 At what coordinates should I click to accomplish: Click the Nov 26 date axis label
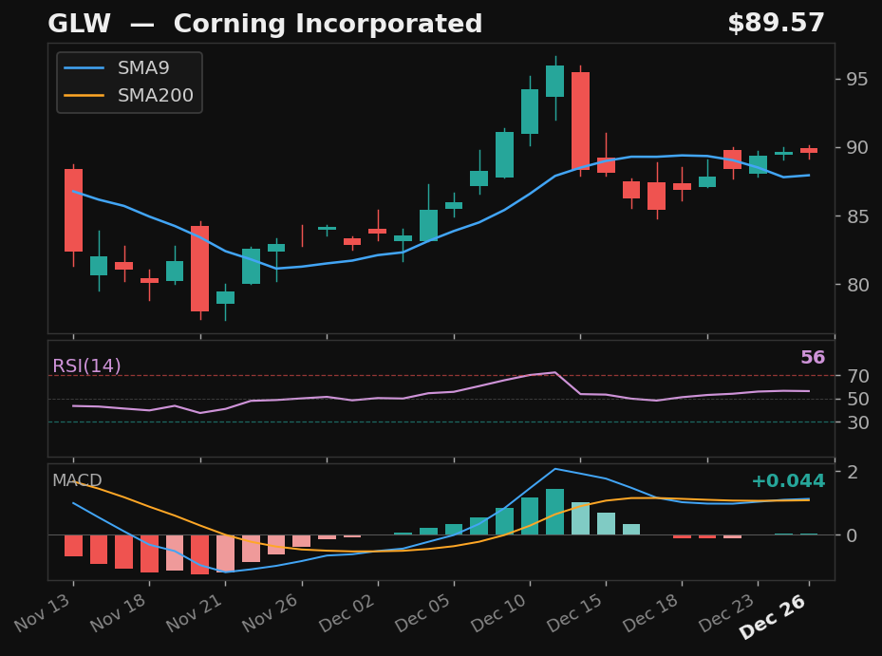click(x=272, y=612)
